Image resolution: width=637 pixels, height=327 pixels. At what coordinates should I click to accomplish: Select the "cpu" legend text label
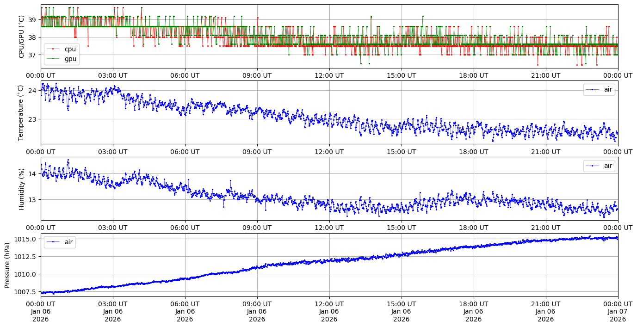point(70,49)
